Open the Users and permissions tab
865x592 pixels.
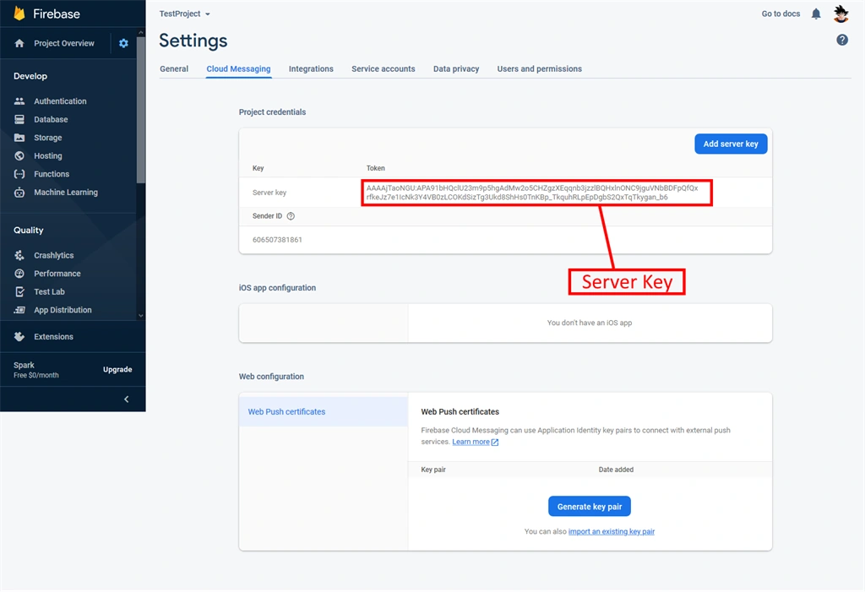(539, 69)
